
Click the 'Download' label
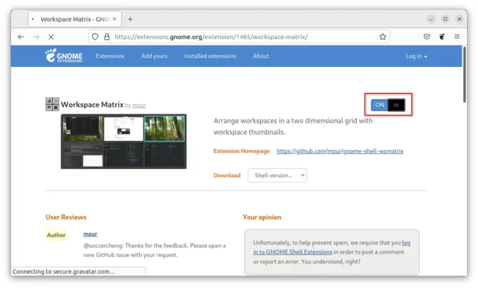coord(227,175)
